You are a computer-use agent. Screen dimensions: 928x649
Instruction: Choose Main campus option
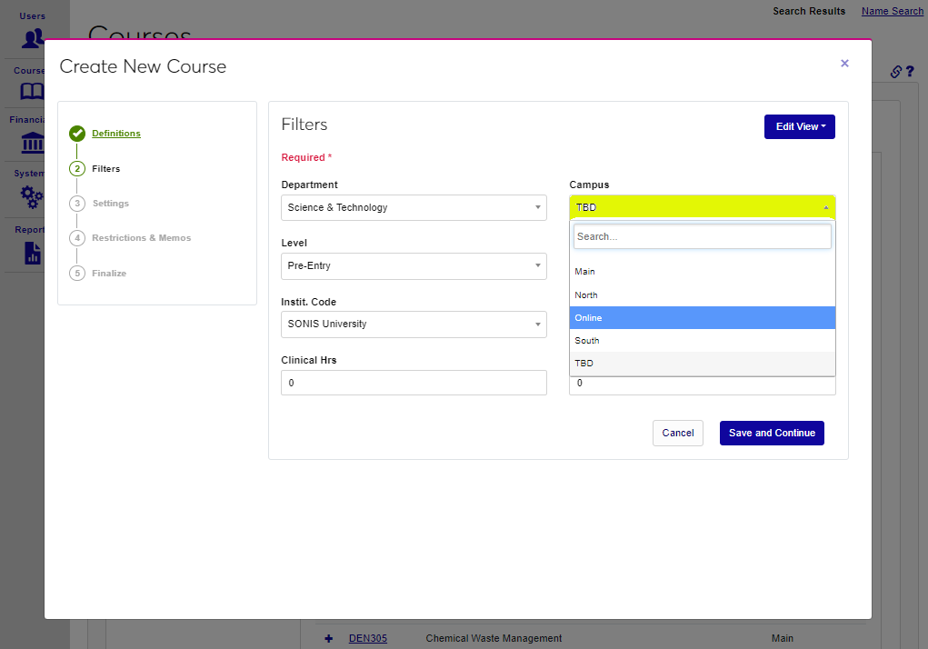702,272
